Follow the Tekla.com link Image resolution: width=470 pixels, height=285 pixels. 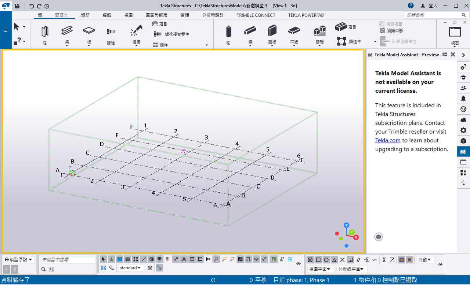click(388, 140)
